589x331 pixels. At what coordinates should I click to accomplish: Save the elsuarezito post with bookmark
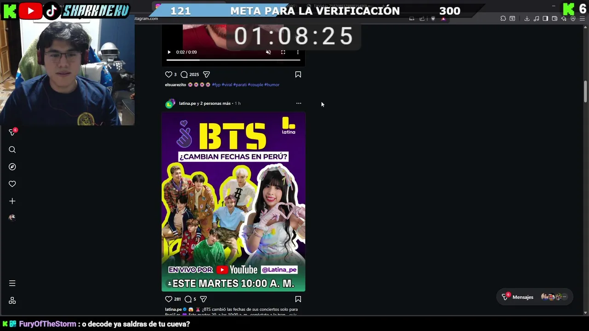coord(298,74)
